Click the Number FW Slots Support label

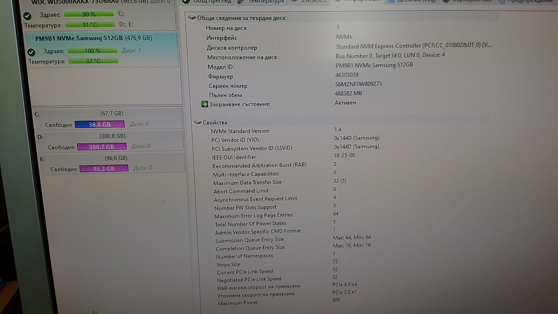[245, 208]
